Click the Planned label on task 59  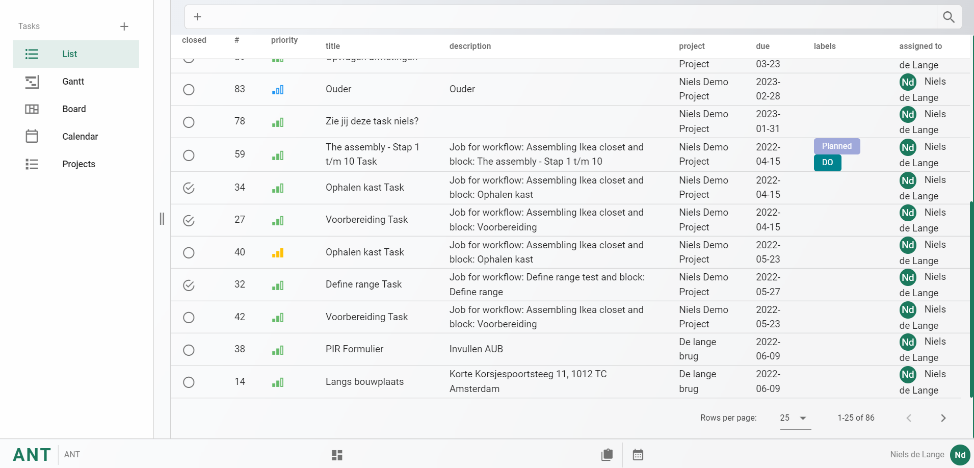[836, 146]
